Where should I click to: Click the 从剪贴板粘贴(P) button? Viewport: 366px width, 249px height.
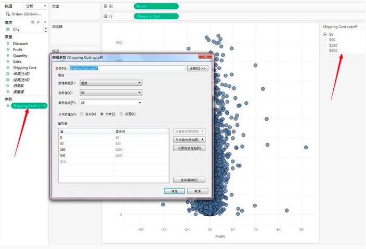coord(189,148)
